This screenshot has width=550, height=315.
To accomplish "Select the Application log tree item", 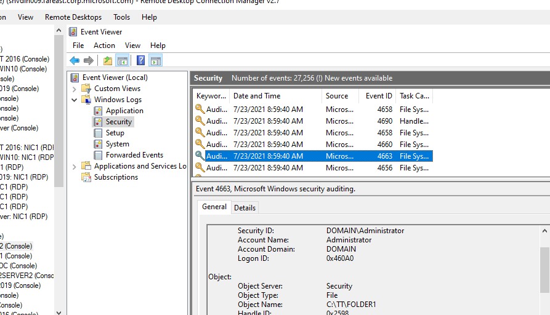I will pos(124,111).
